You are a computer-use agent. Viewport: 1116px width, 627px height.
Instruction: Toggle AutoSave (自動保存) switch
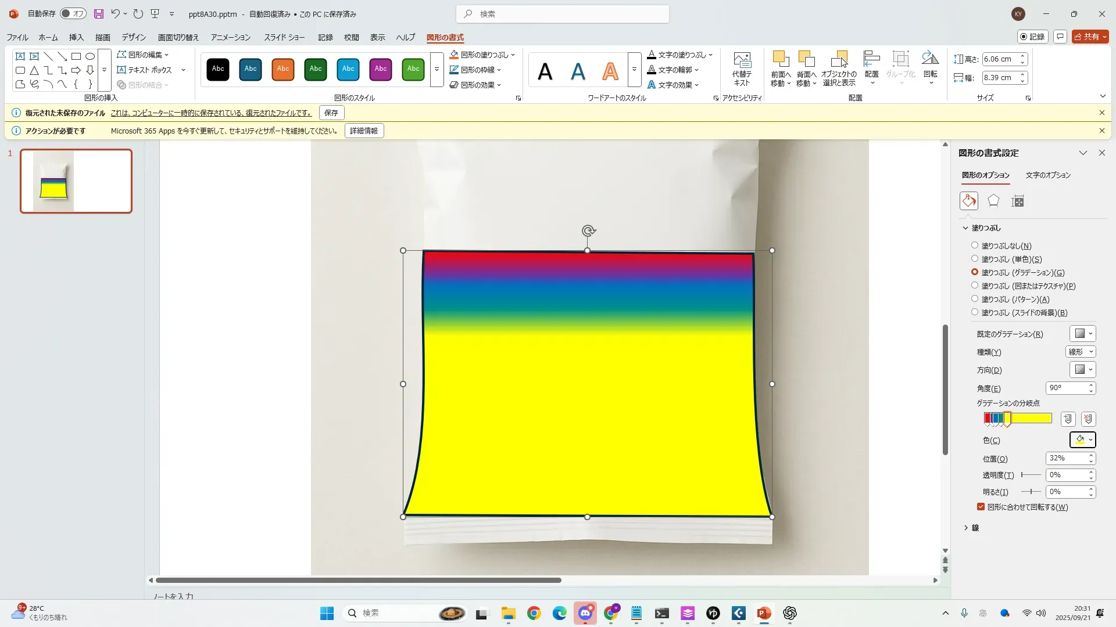73,13
